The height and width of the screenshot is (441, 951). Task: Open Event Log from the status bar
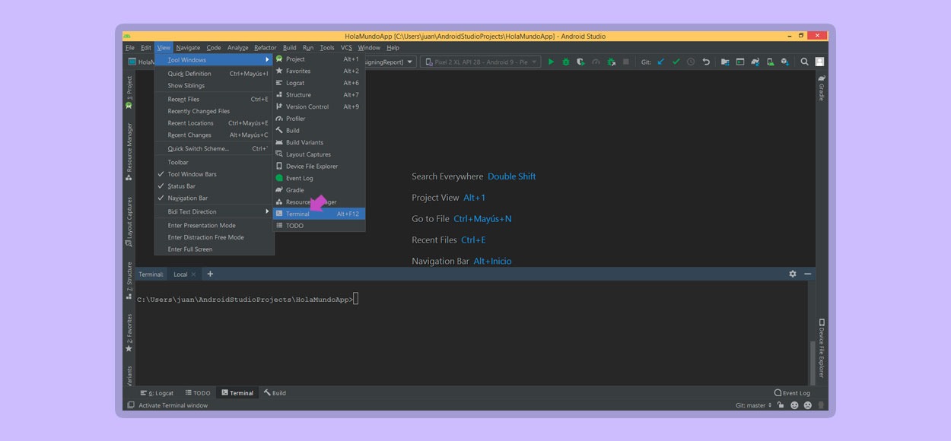tap(792, 393)
